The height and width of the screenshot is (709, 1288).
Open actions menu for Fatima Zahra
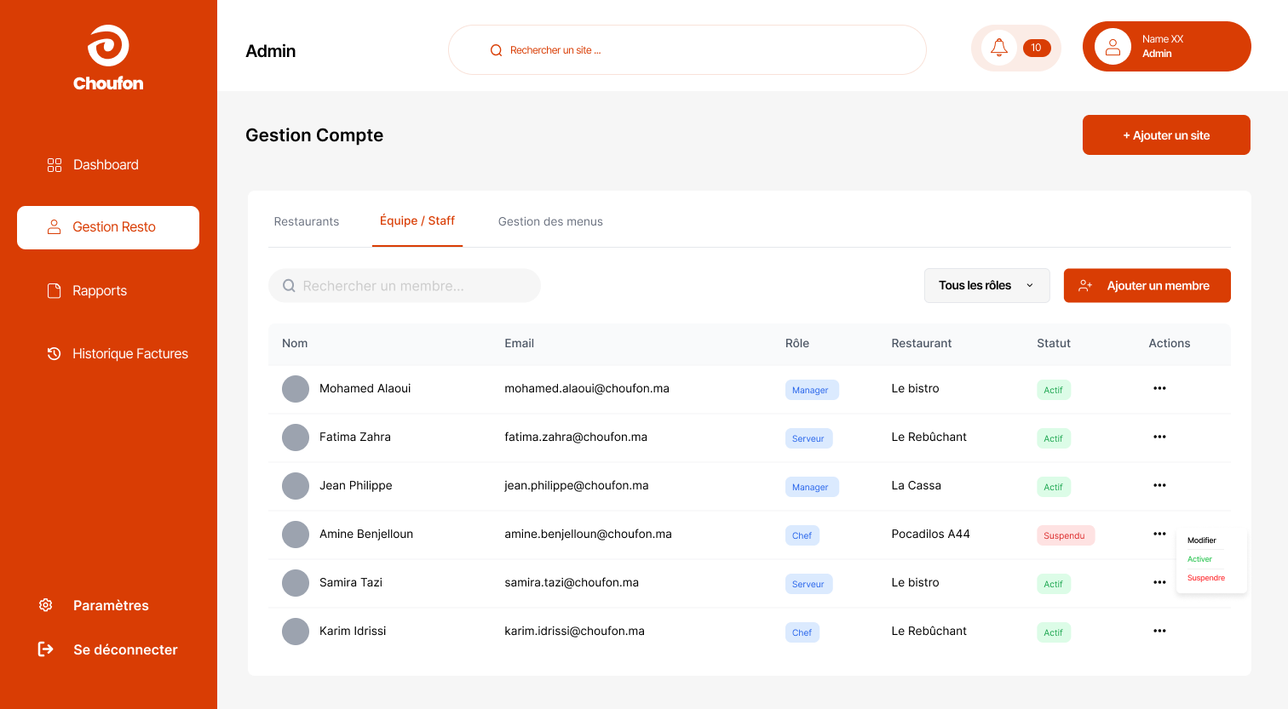[x=1159, y=437]
